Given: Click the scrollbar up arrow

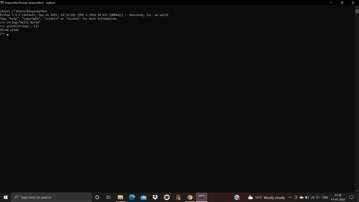Looking at the screenshot, I should pyautogui.click(x=357, y=8).
